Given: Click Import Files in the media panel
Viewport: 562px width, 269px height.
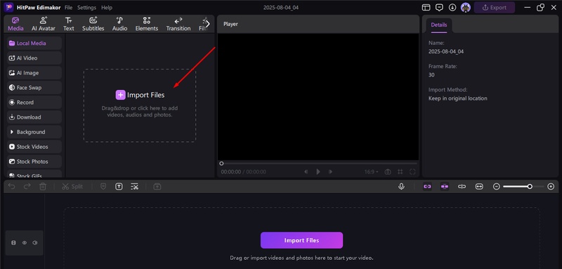Looking at the screenshot, I should pos(140,95).
